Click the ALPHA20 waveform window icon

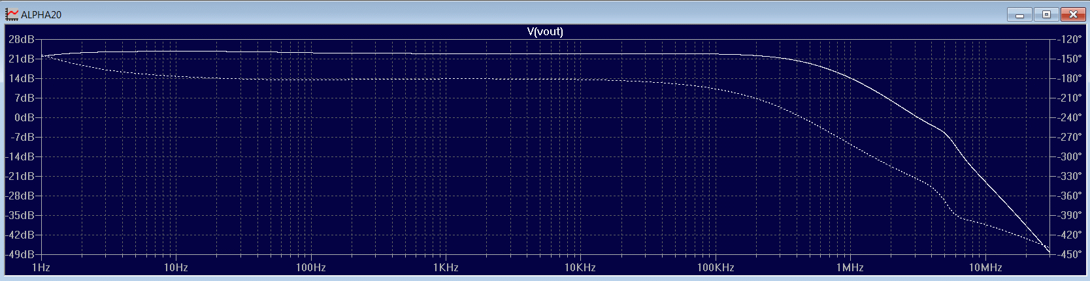pos(12,14)
